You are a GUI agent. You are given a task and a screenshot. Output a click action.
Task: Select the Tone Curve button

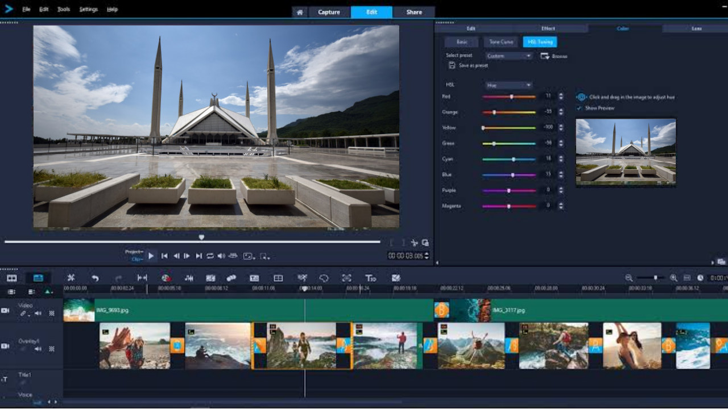(501, 42)
